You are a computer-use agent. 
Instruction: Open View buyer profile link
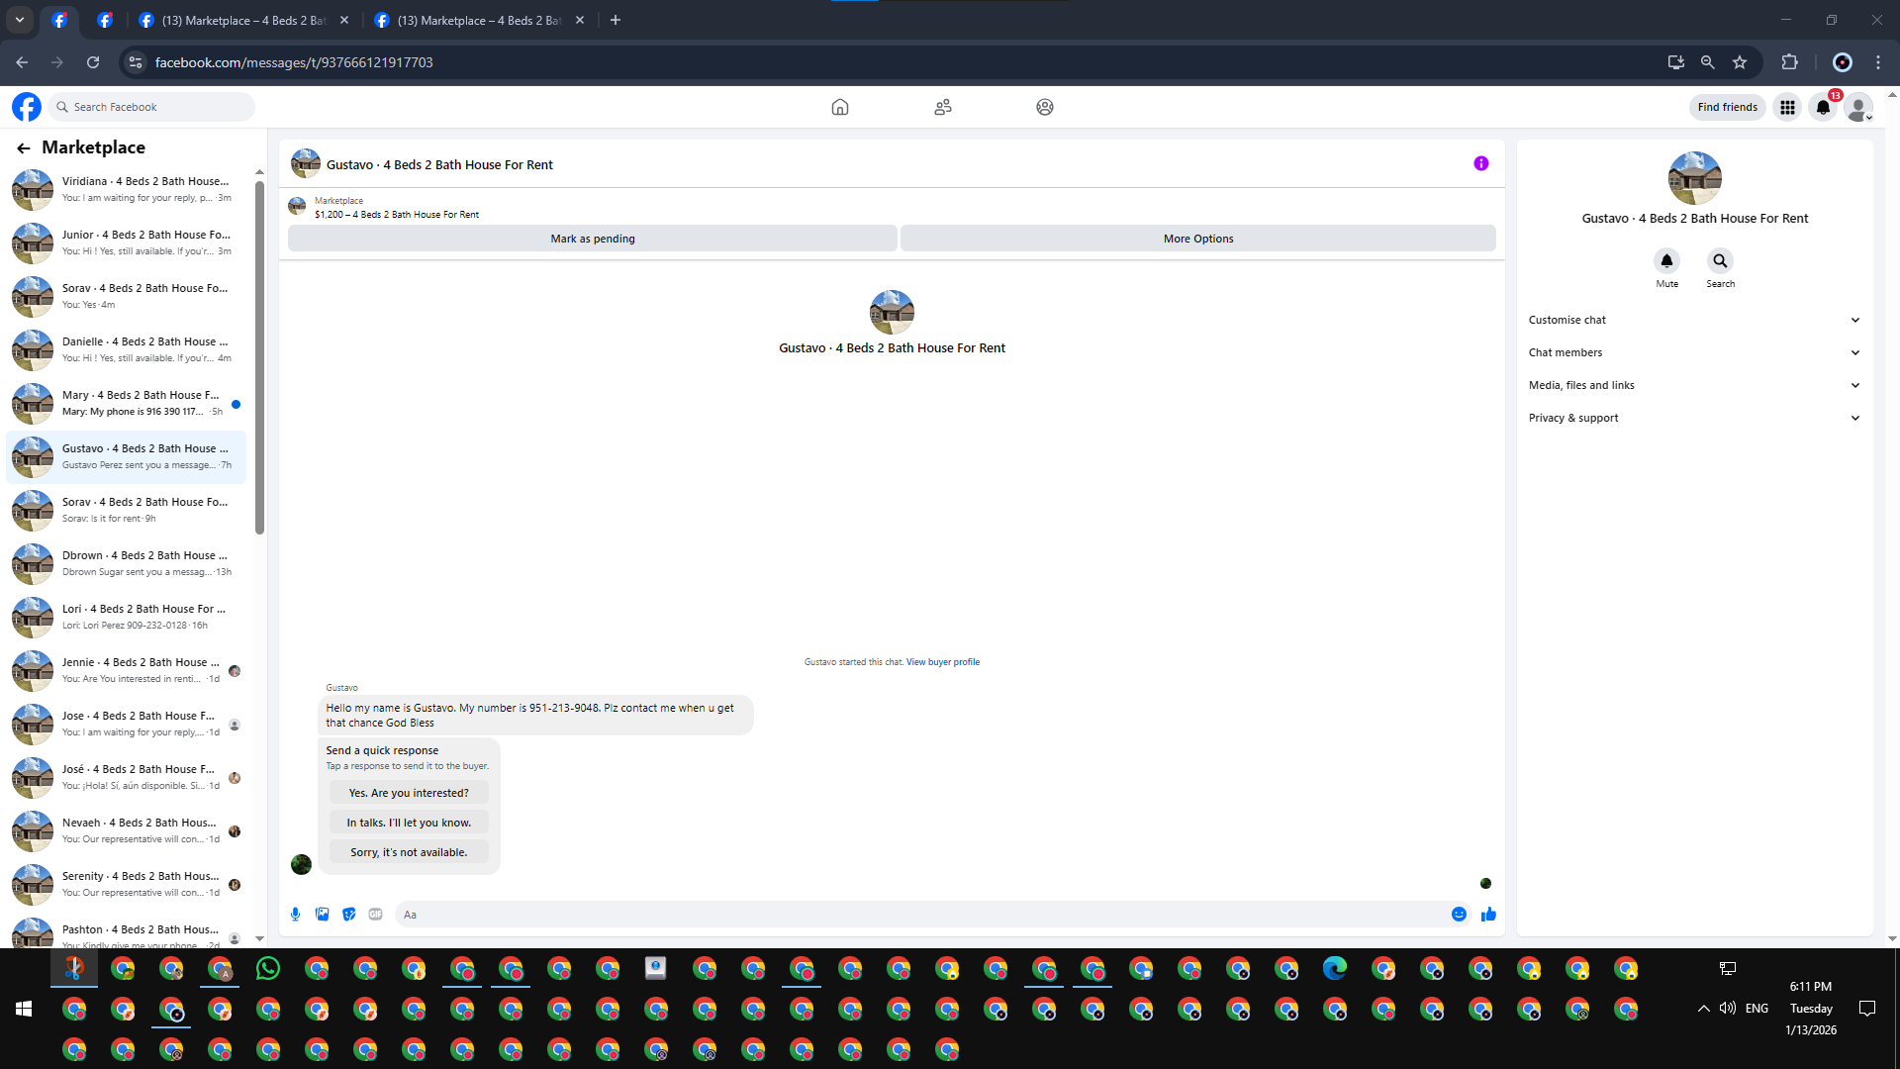pyautogui.click(x=942, y=662)
